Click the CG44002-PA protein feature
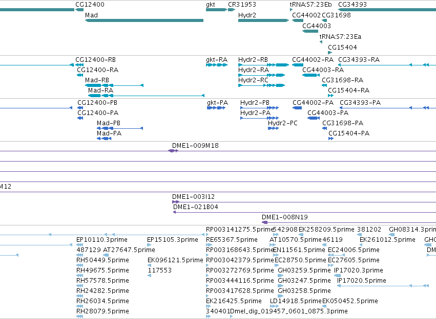 297,108
